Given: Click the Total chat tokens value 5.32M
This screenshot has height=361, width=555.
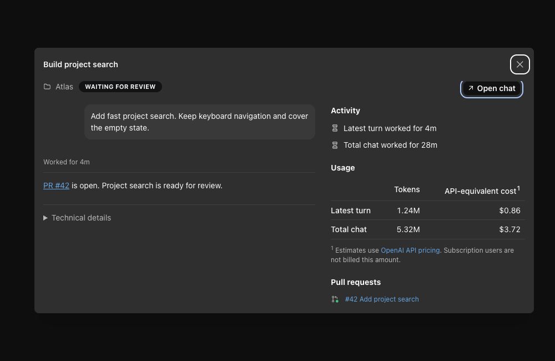Looking at the screenshot, I should pyautogui.click(x=408, y=229).
